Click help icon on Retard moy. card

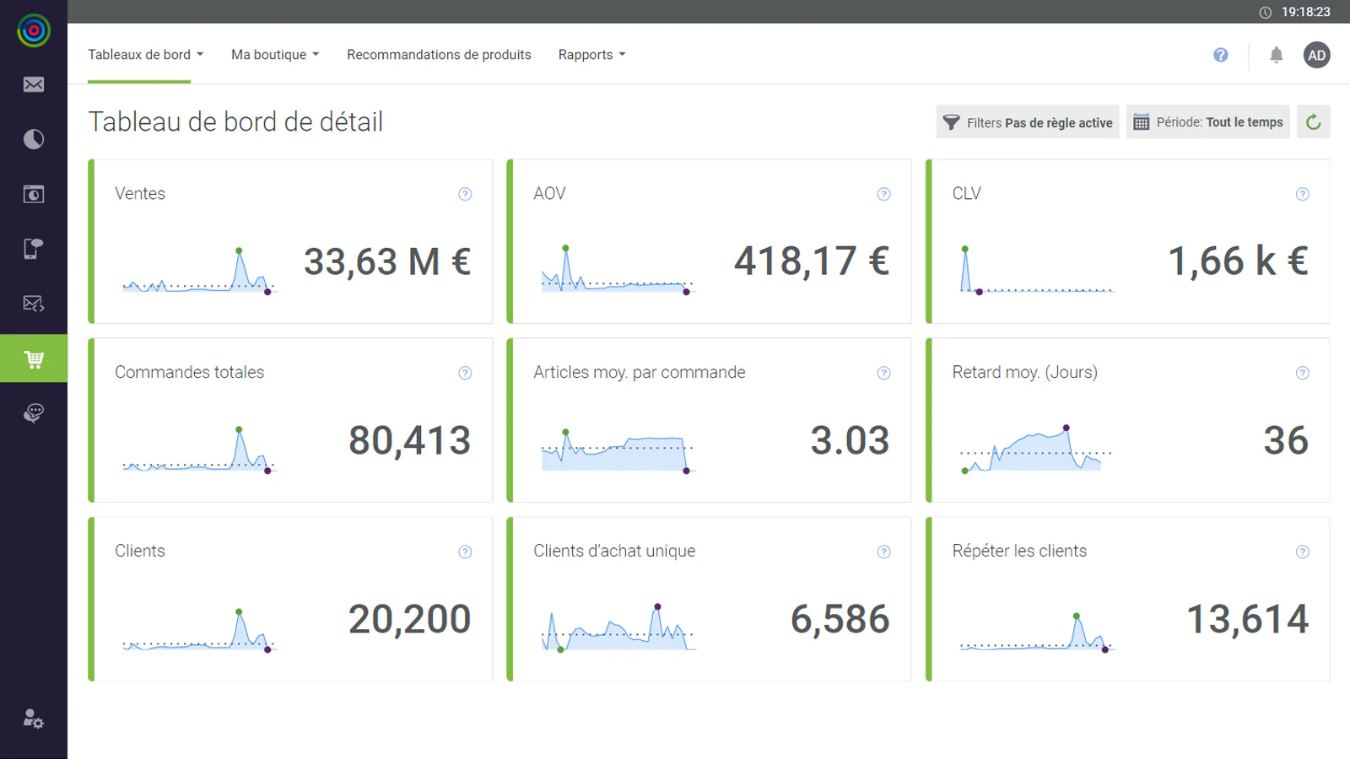[x=1303, y=373]
